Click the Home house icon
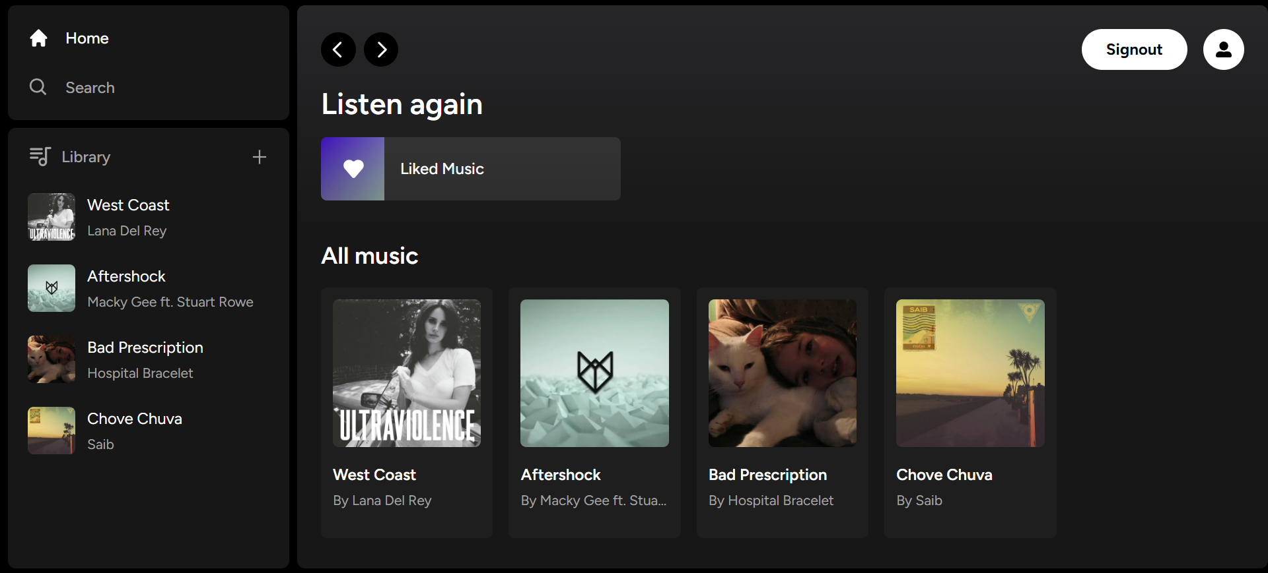Image resolution: width=1268 pixels, height=573 pixels. pyautogui.click(x=38, y=38)
